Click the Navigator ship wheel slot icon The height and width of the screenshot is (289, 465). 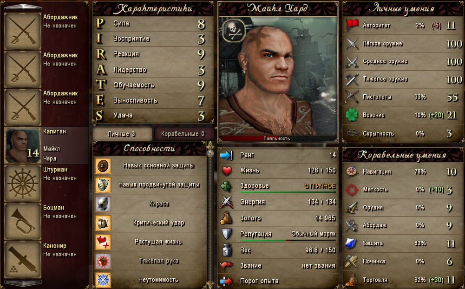(x=23, y=184)
